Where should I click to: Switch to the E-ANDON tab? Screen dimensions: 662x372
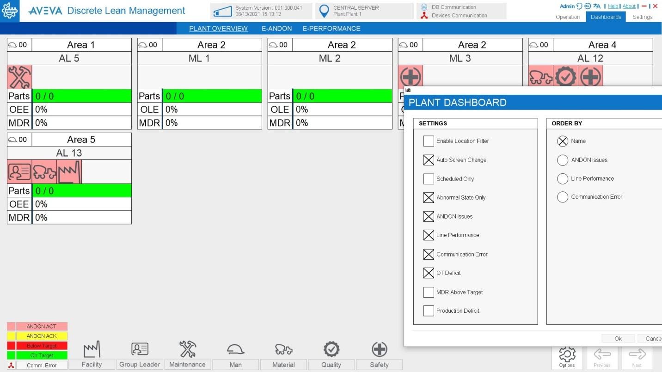pyautogui.click(x=276, y=29)
